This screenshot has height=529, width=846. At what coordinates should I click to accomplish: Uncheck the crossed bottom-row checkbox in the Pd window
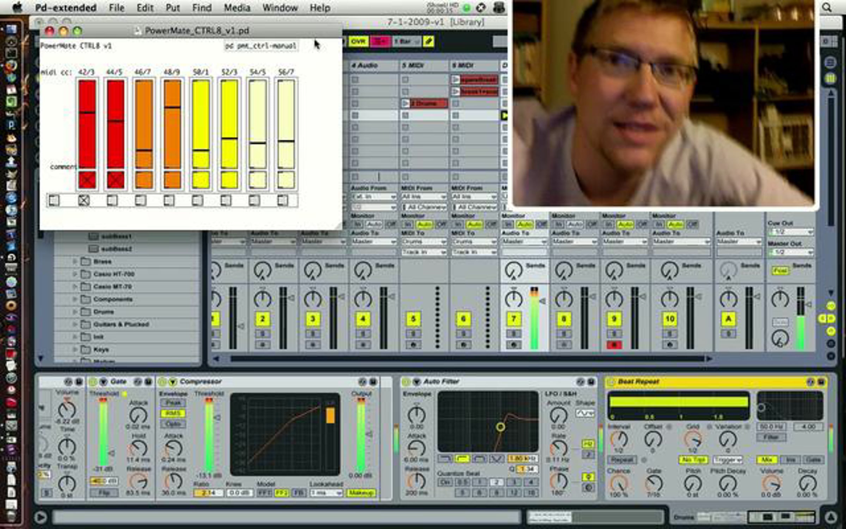coord(84,201)
